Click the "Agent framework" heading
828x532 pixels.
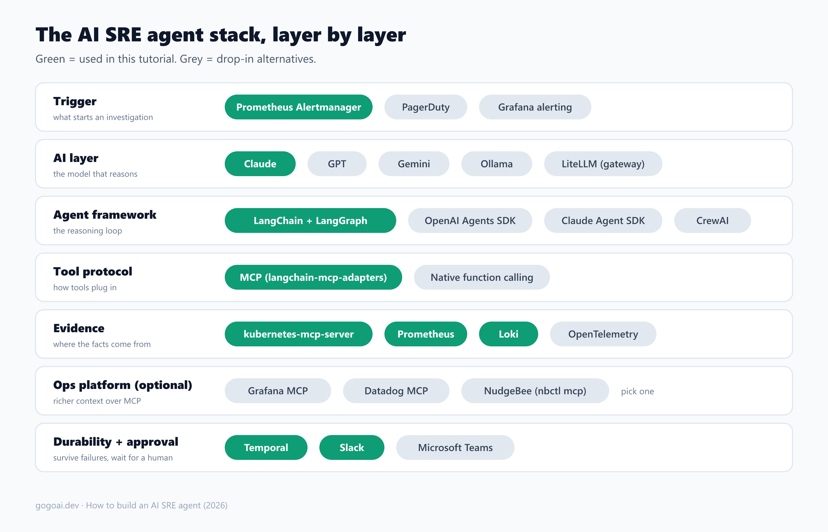tap(105, 215)
